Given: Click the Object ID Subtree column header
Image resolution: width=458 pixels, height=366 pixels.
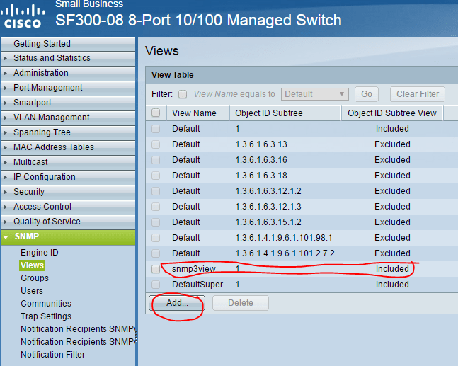Looking at the screenshot, I should (x=269, y=113).
